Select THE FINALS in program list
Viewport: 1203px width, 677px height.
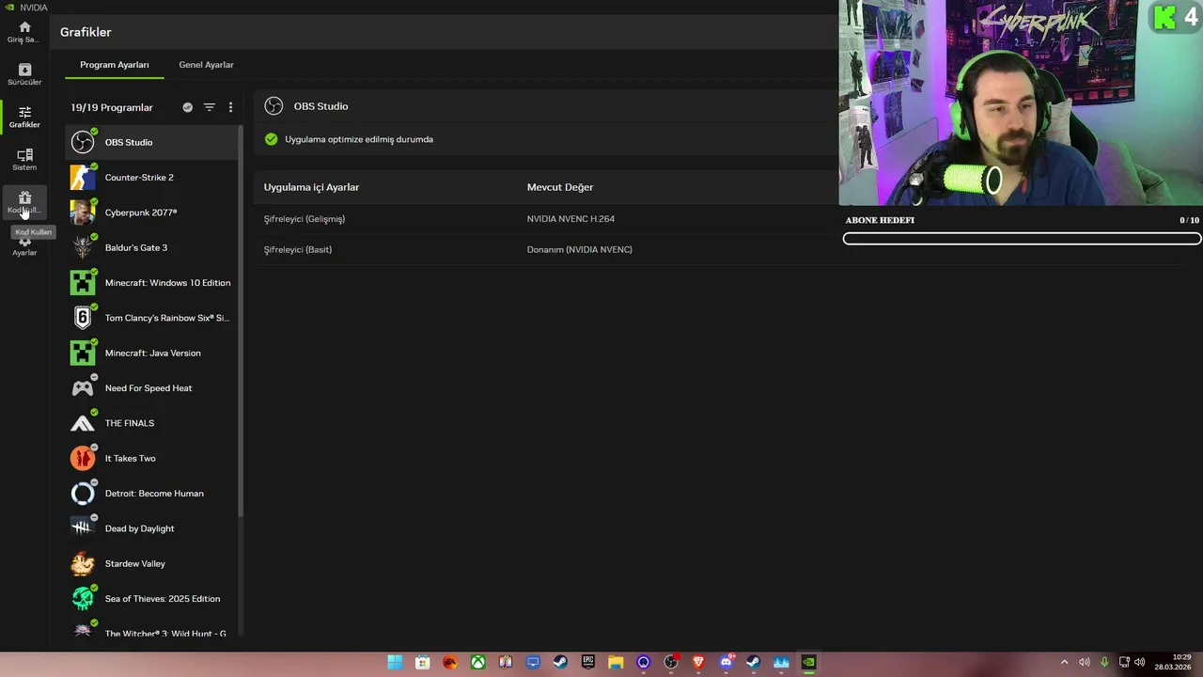tap(151, 423)
